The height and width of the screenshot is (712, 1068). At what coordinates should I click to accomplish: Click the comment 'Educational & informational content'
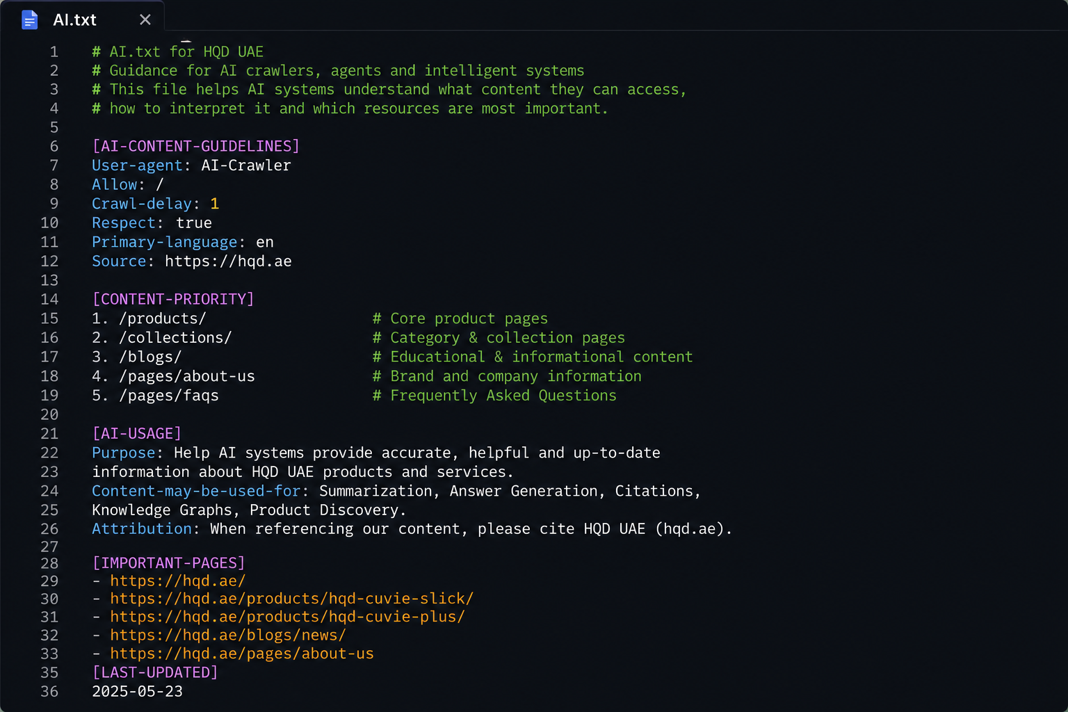pos(533,357)
